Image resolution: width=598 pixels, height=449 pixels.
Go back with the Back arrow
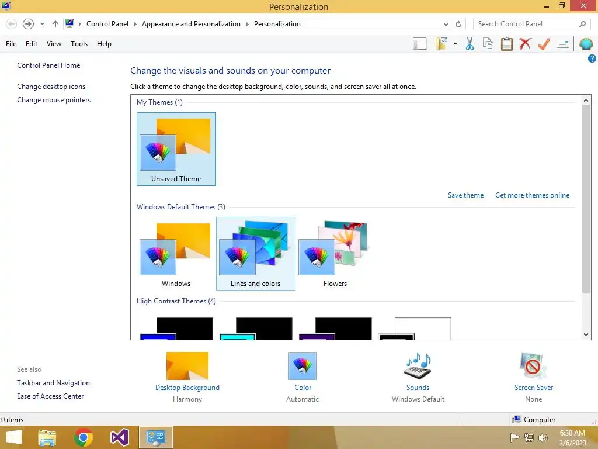[x=12, y=24]
